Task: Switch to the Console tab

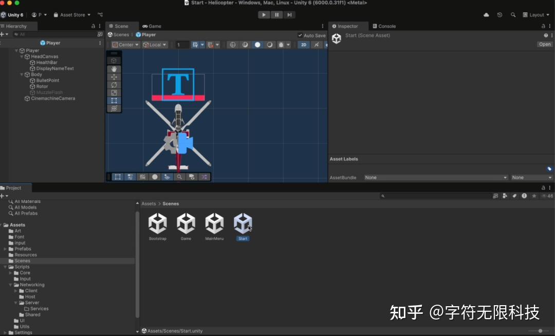Action: tap(383, 26)
